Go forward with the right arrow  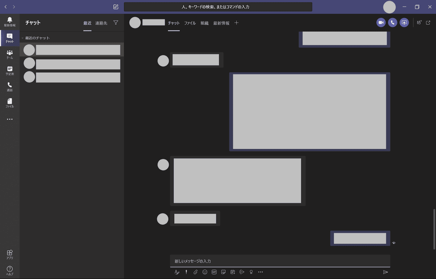pyautogui.click(x=14, y=7)
